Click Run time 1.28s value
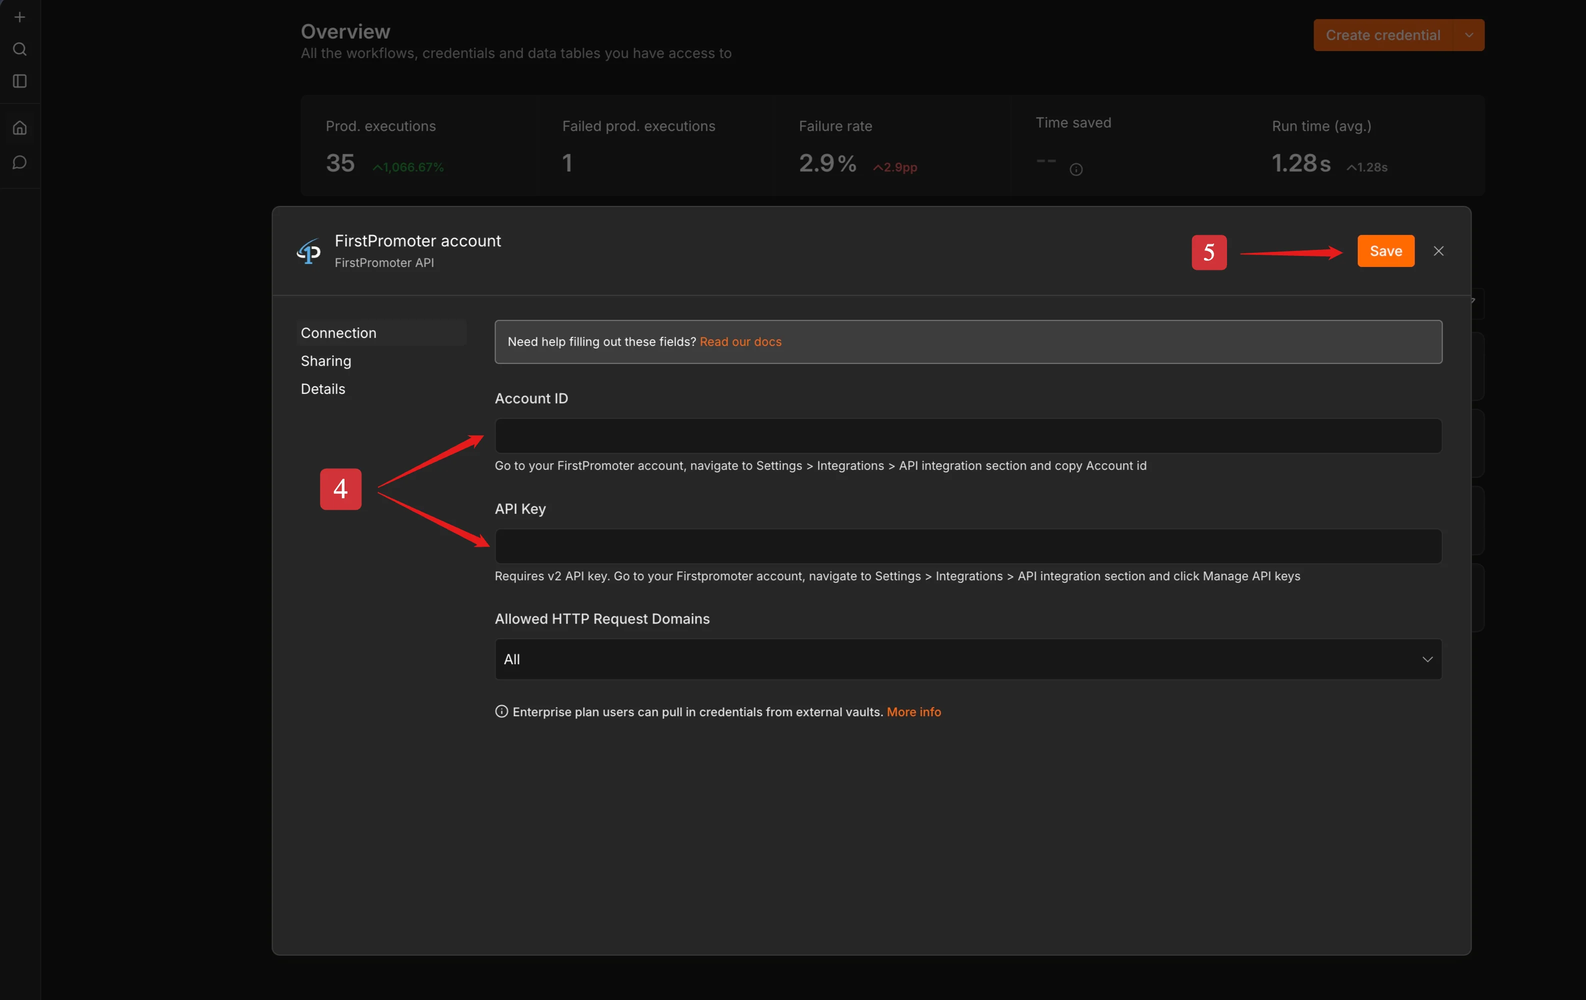Screen dimensions: 1586x1000 click(x=1301, y=163)
